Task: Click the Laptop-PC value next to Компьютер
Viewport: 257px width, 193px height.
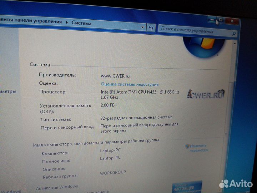Action: (110, 150)
